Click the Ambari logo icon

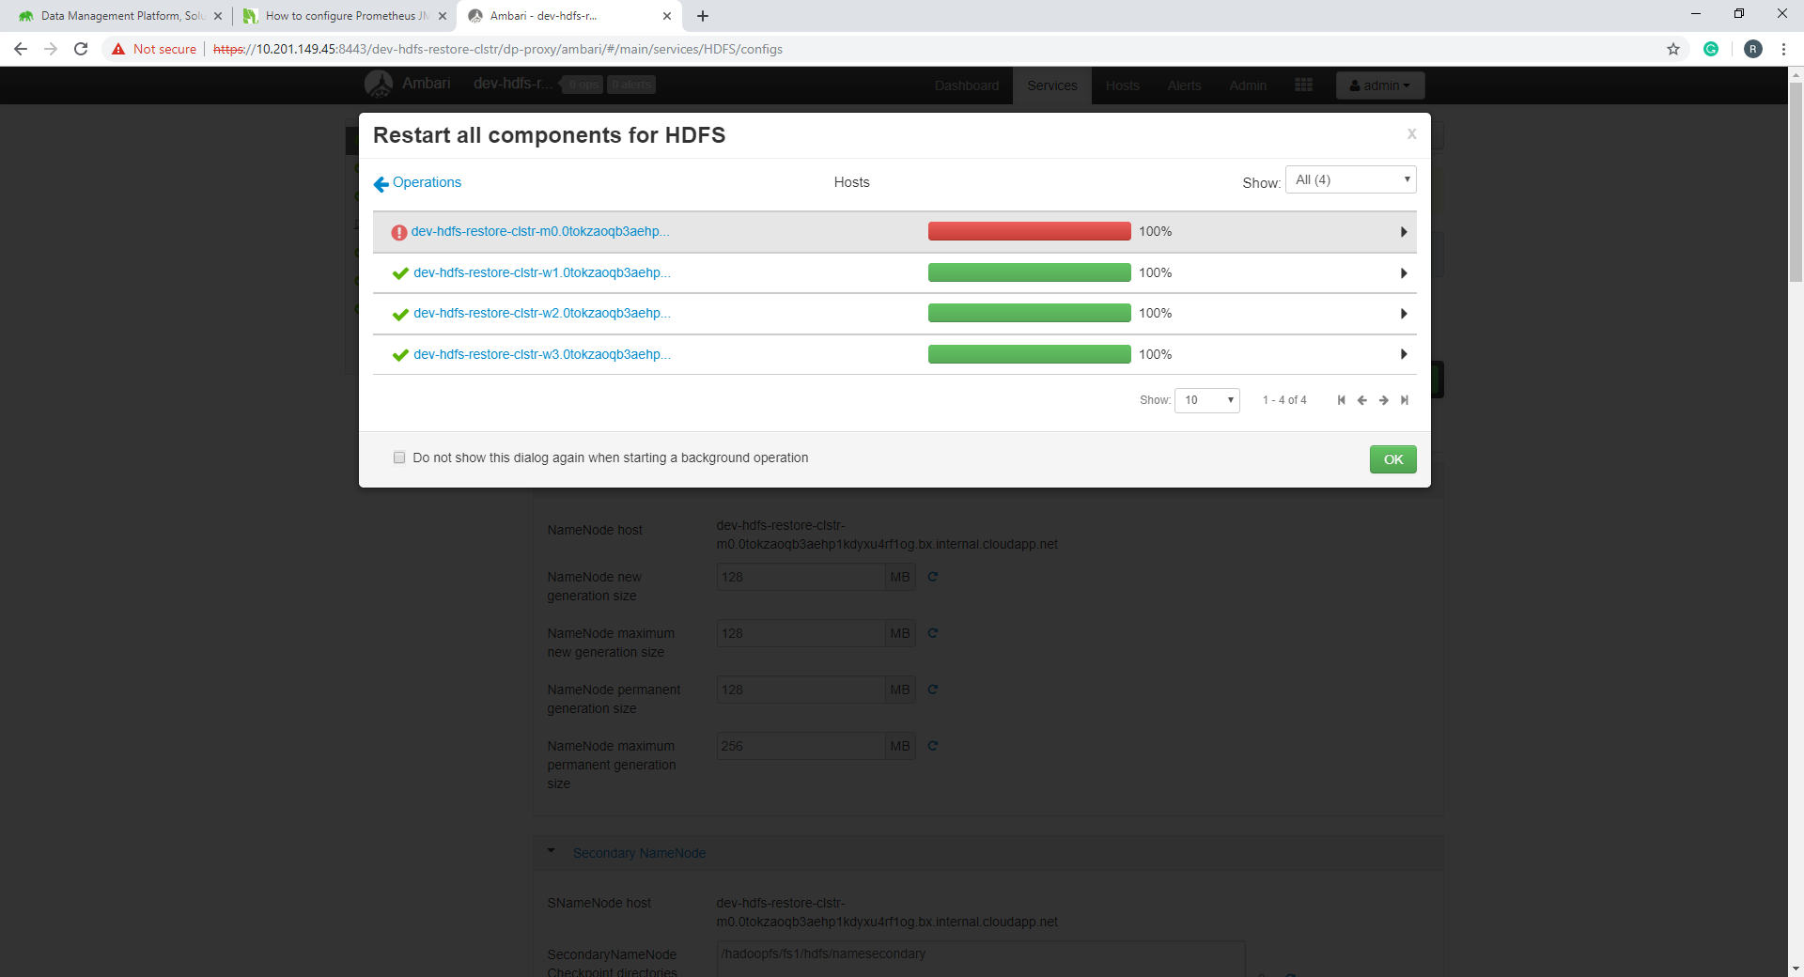(x=379, y=84)
